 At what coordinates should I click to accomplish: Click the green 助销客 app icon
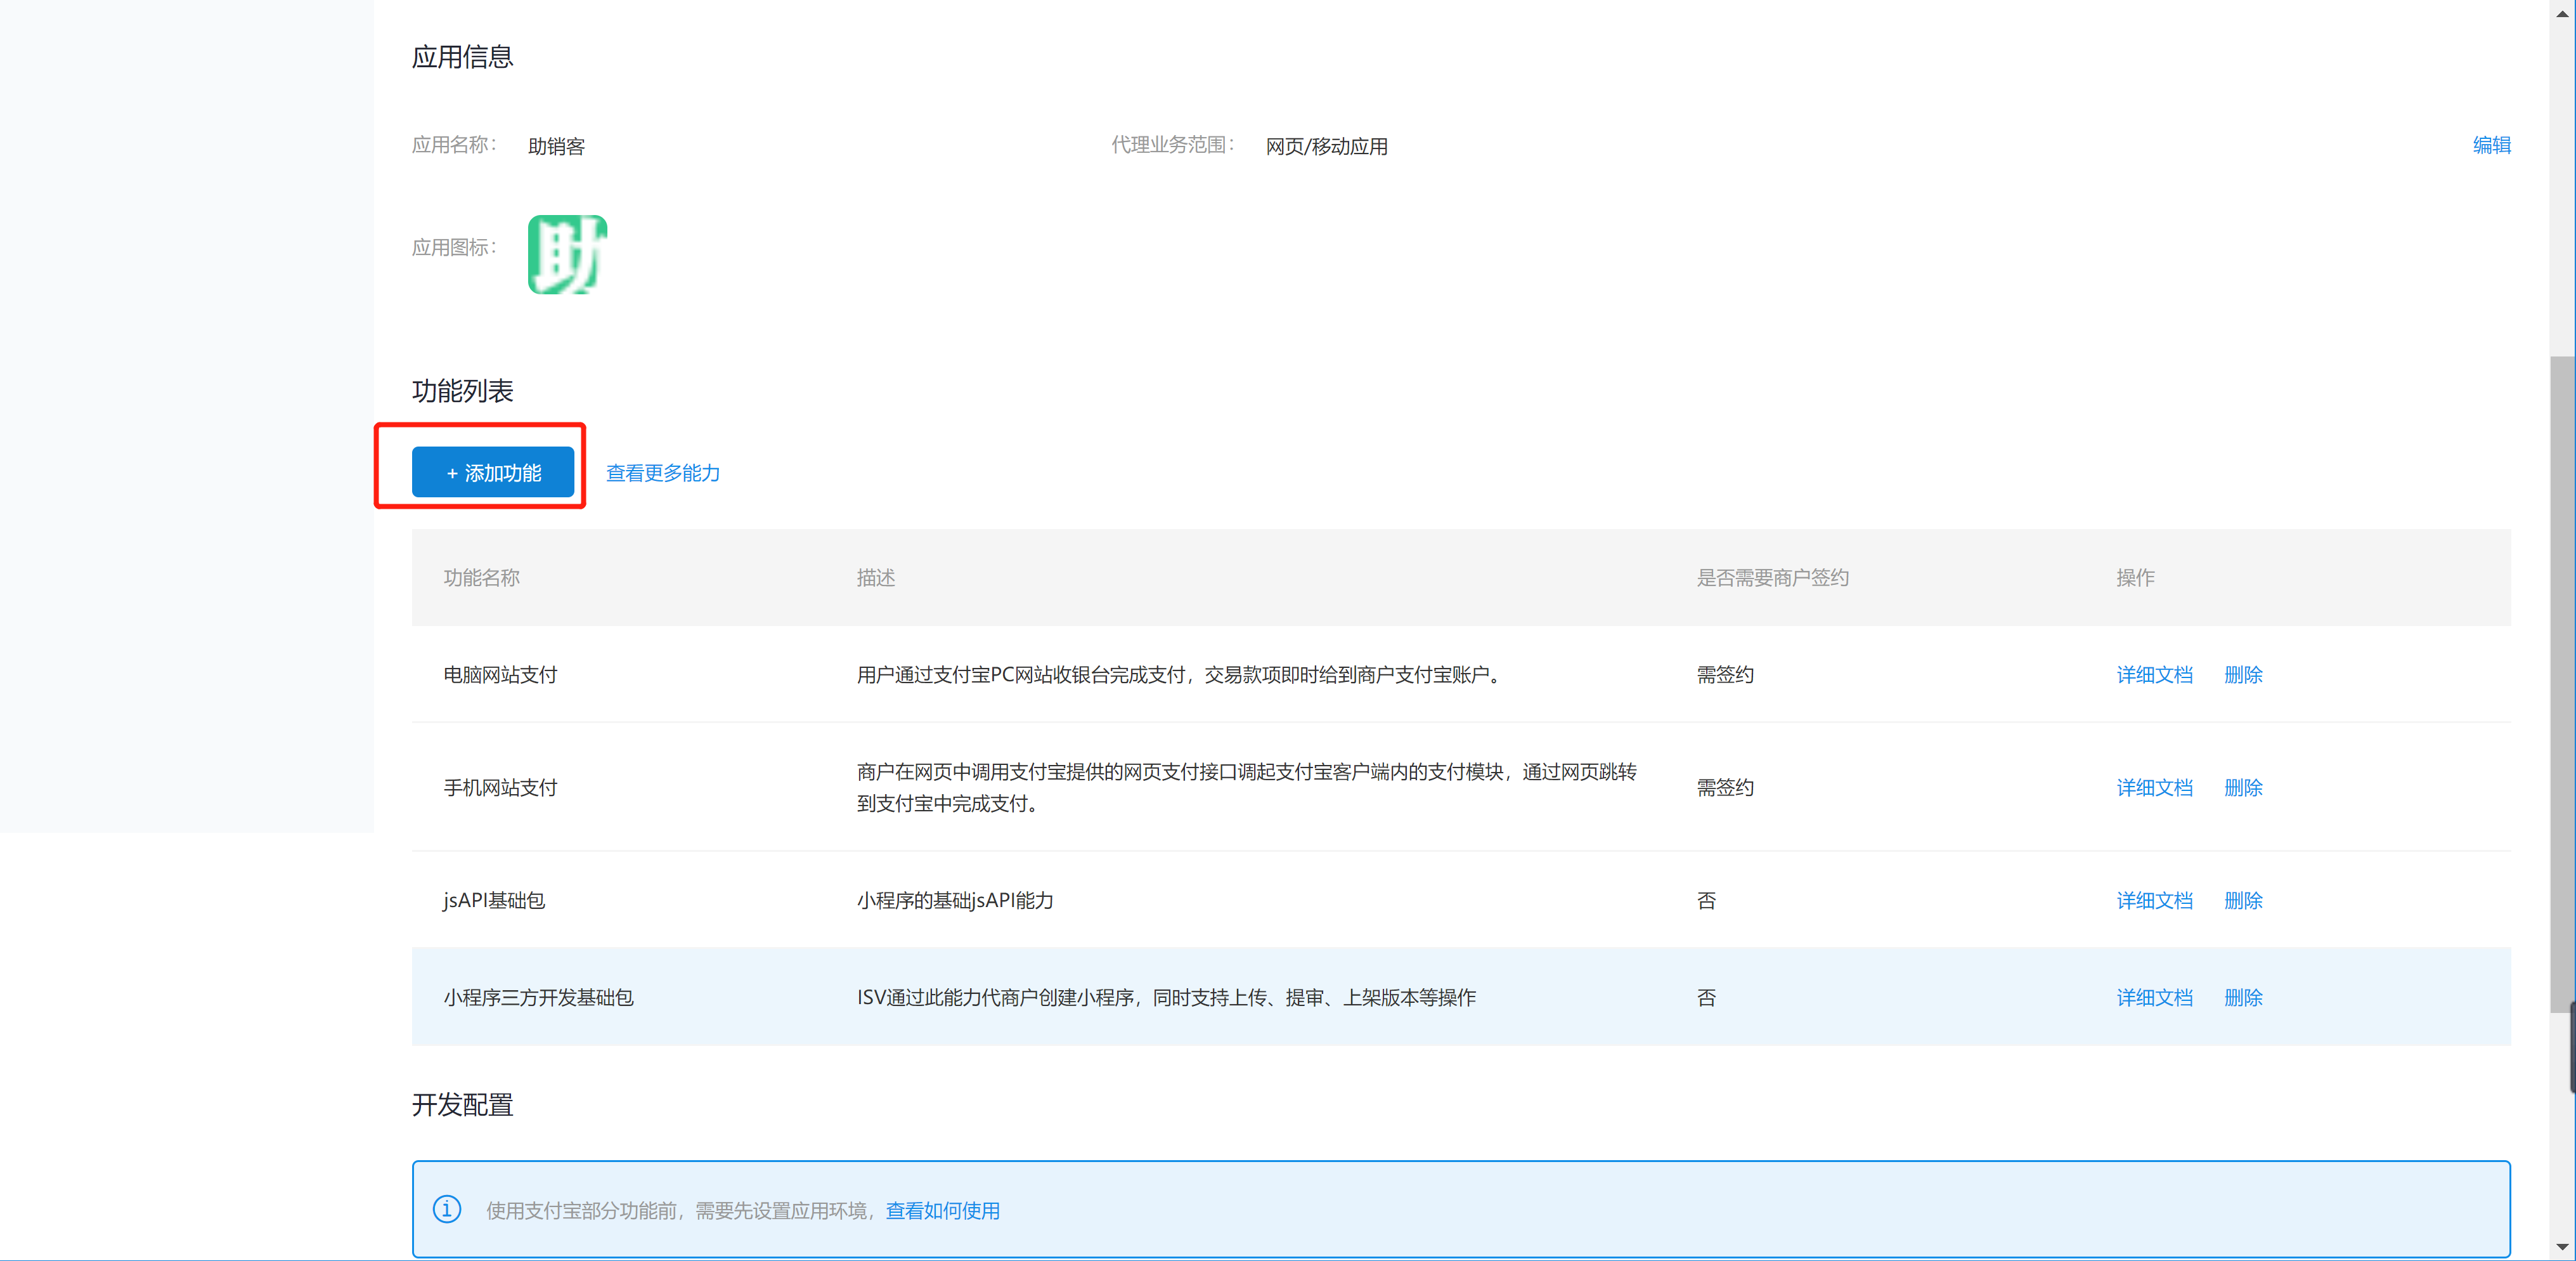(567, 254)
